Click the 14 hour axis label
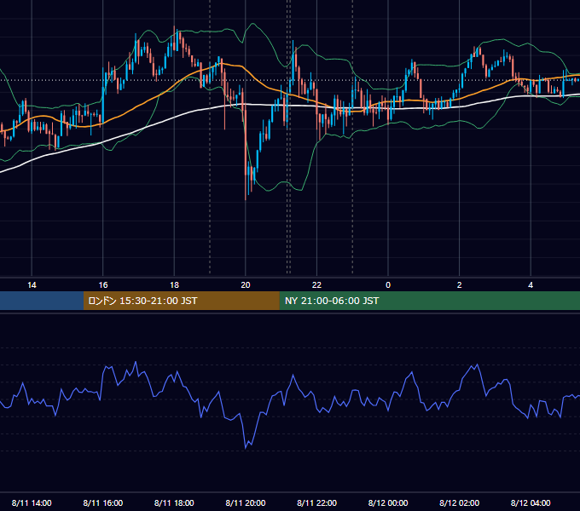The image size is (580, 511). (x=32, y=285)
